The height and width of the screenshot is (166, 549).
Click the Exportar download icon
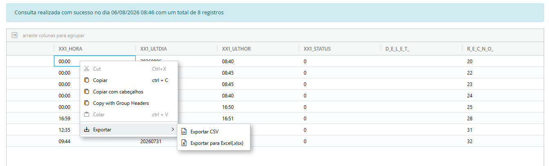87,130
